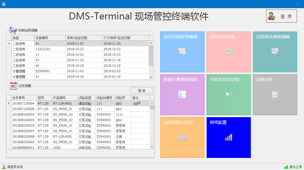304x170 pixels.
Task: Sort tasks by 试验台编号 column header
Action: (x=105, y=98)
